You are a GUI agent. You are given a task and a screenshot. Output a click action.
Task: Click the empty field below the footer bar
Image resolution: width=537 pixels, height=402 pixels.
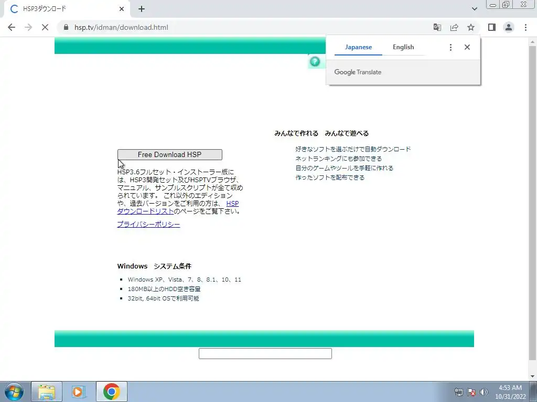(265, 353)
